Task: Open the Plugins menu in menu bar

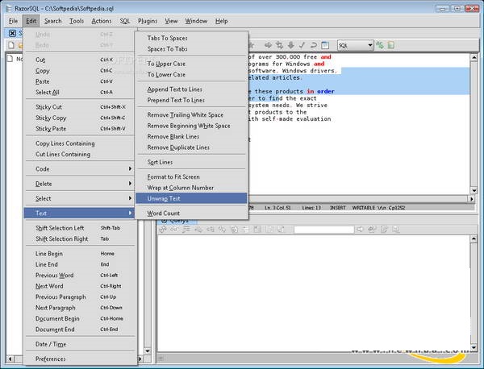Action: tap(148, 20)
